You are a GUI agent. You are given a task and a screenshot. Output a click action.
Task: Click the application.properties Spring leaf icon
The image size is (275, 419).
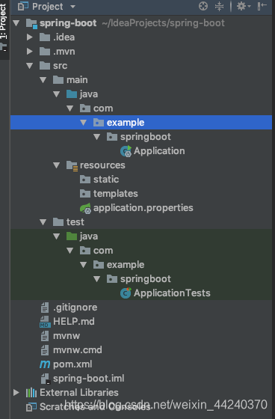(x=85, y=208)
